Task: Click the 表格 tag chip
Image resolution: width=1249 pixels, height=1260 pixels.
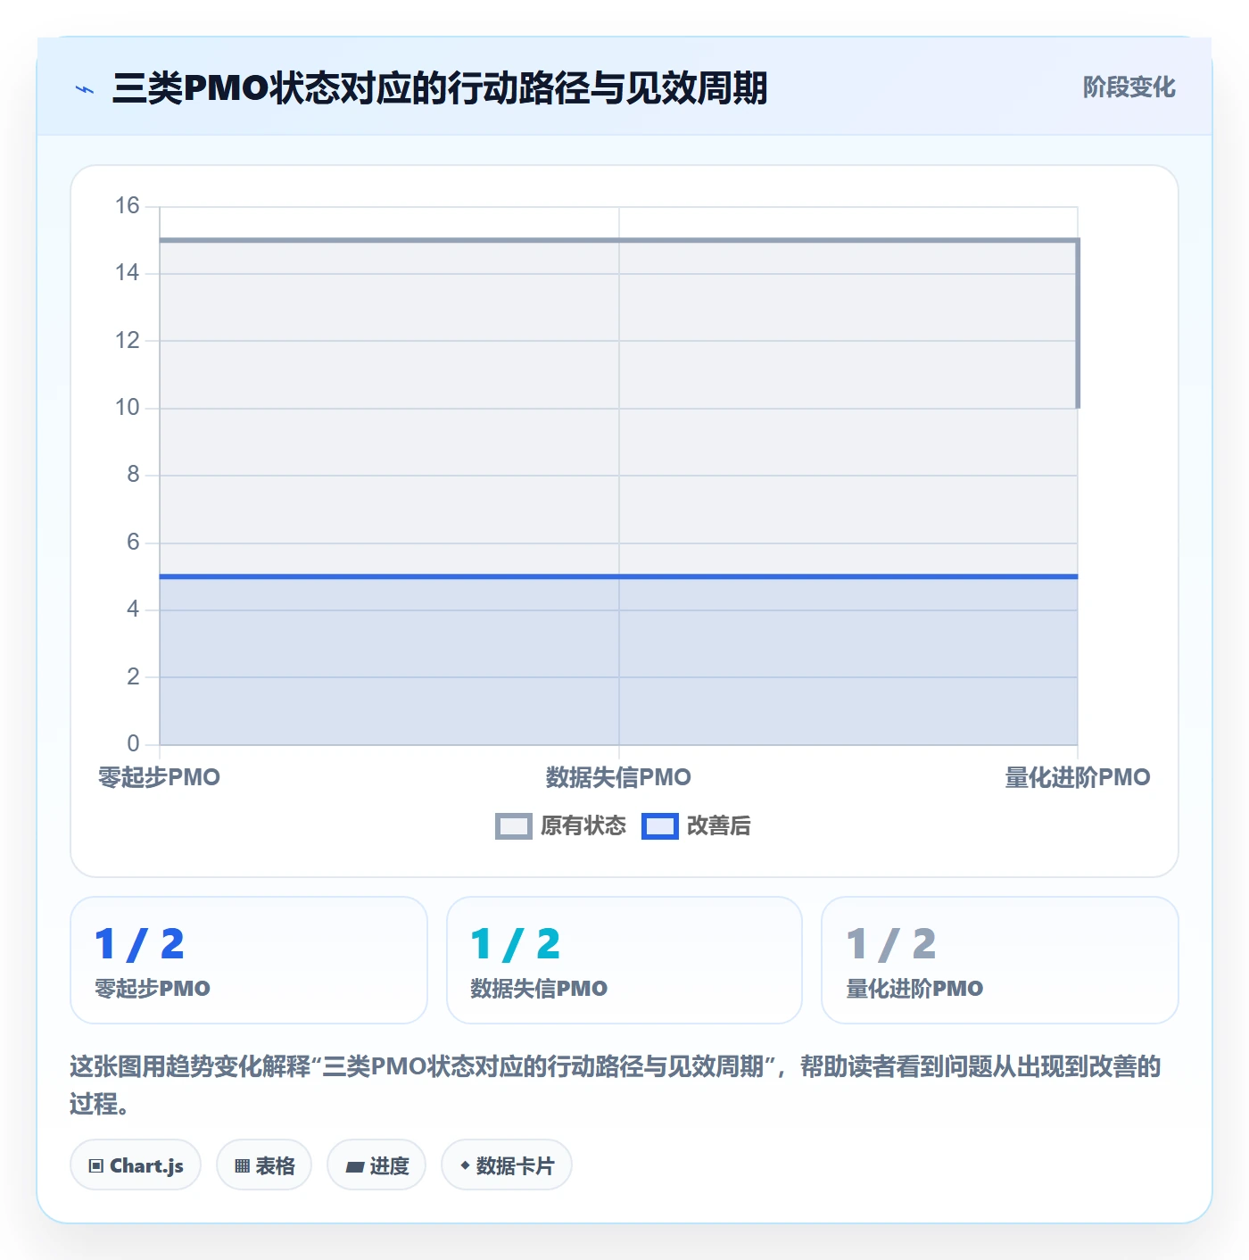Action: (264, 1165)
